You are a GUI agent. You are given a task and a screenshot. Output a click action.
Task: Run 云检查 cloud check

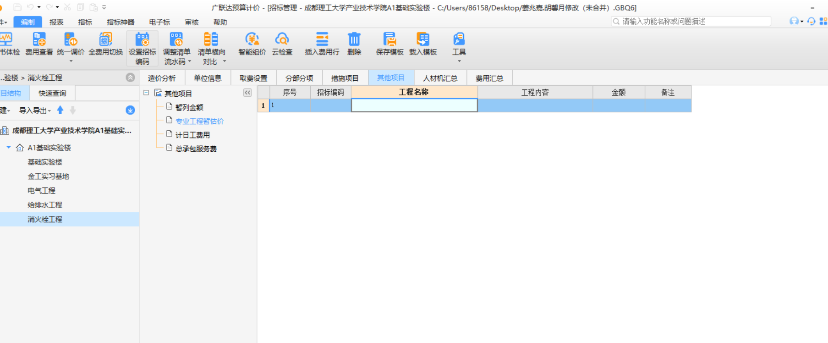(282, 44)
